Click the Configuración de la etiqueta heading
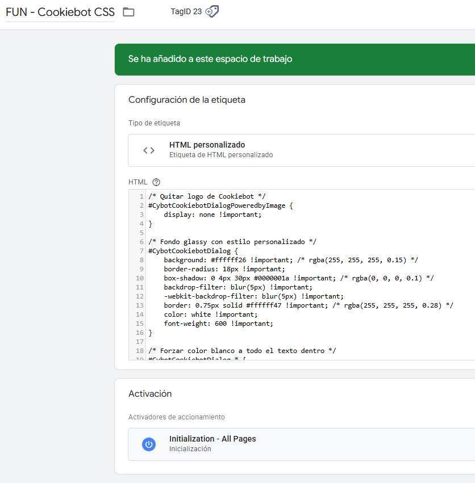 pos(186,100)
